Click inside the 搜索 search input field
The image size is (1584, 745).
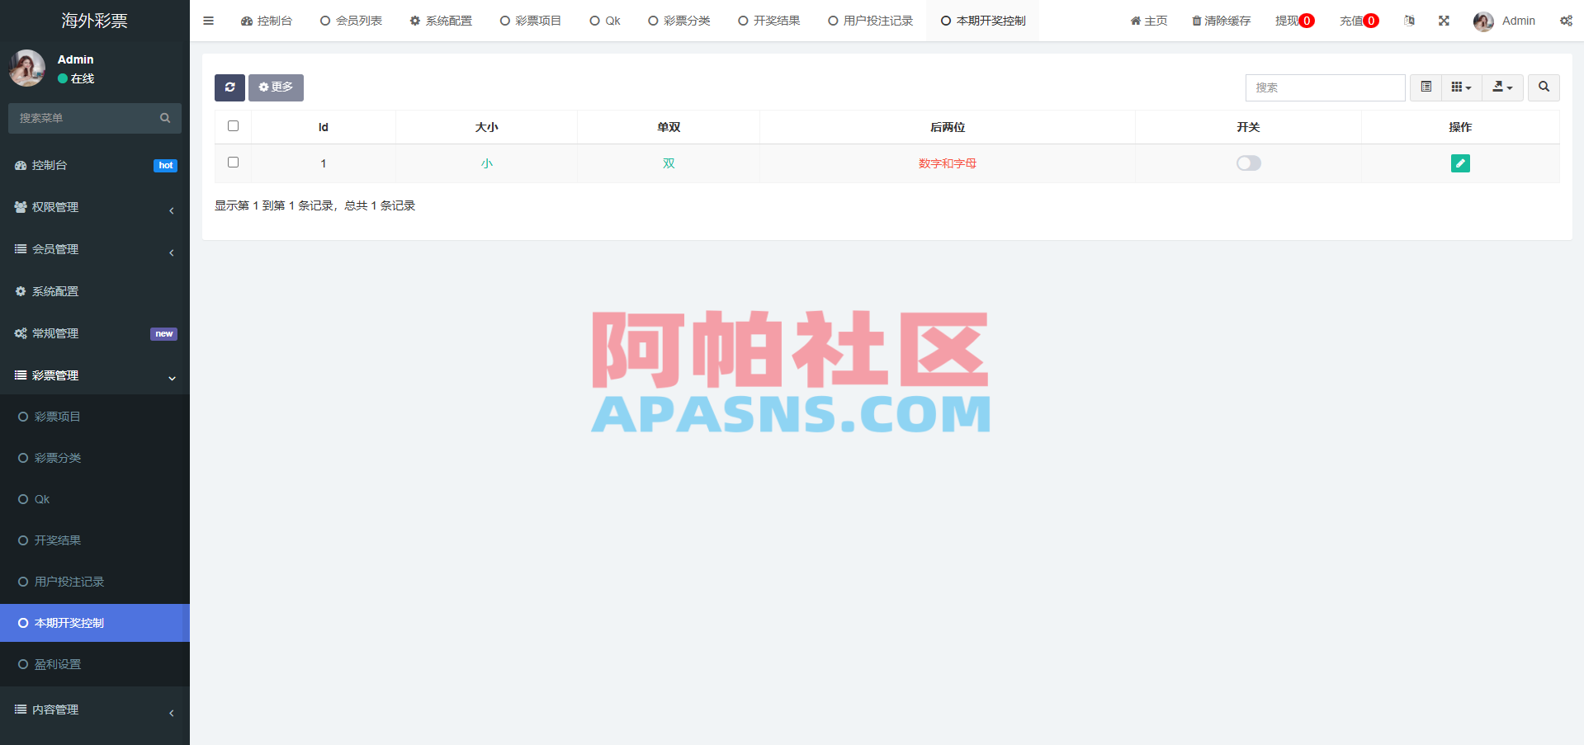tap(1325, 87)
